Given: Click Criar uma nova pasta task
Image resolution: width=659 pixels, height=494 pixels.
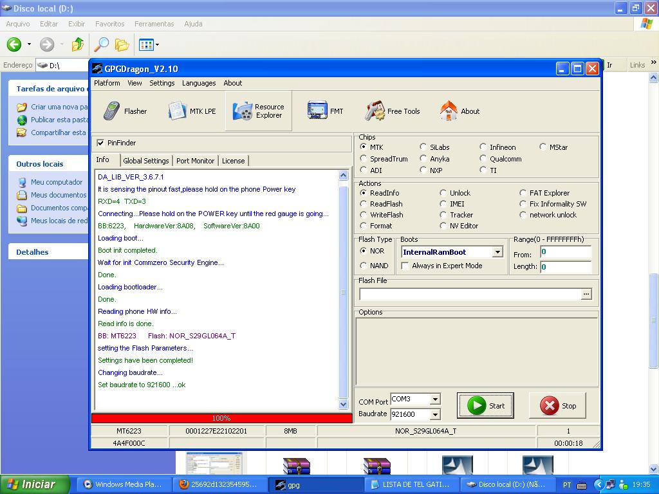Looking at the screenshot, I should (x=59, y=107).
